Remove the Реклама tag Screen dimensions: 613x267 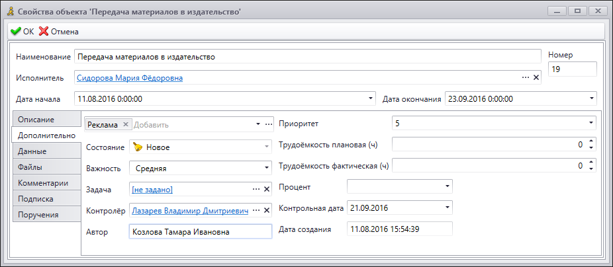[x=125, y=124]
